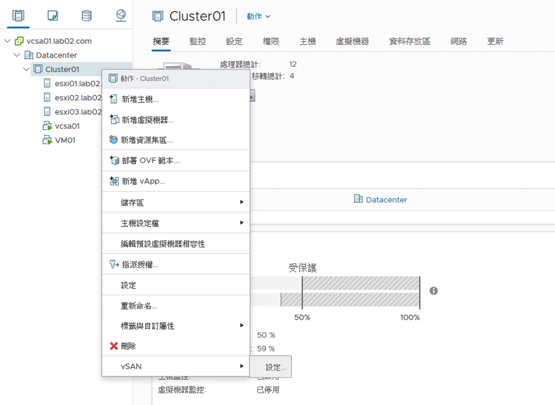The width and height of the screenshot is (555, 405).
Task: Click the 指派授權 key icon
Action: 114,264
